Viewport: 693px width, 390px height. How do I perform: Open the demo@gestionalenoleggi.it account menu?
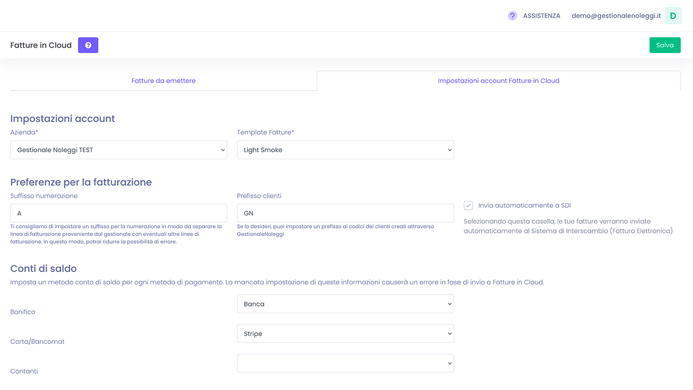(x=616, y=16)
